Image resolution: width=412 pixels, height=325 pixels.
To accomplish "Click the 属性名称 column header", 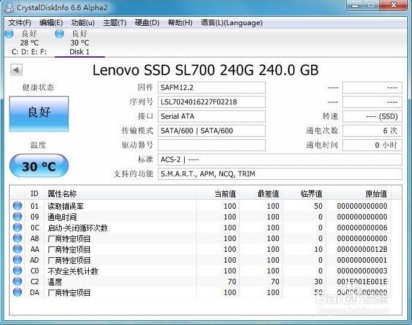I will (x=120, y=194).
